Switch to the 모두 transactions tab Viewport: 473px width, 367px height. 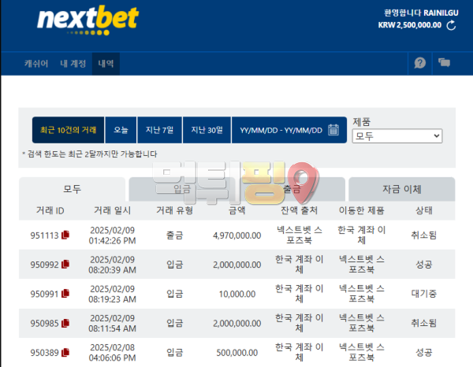[72, 189]
